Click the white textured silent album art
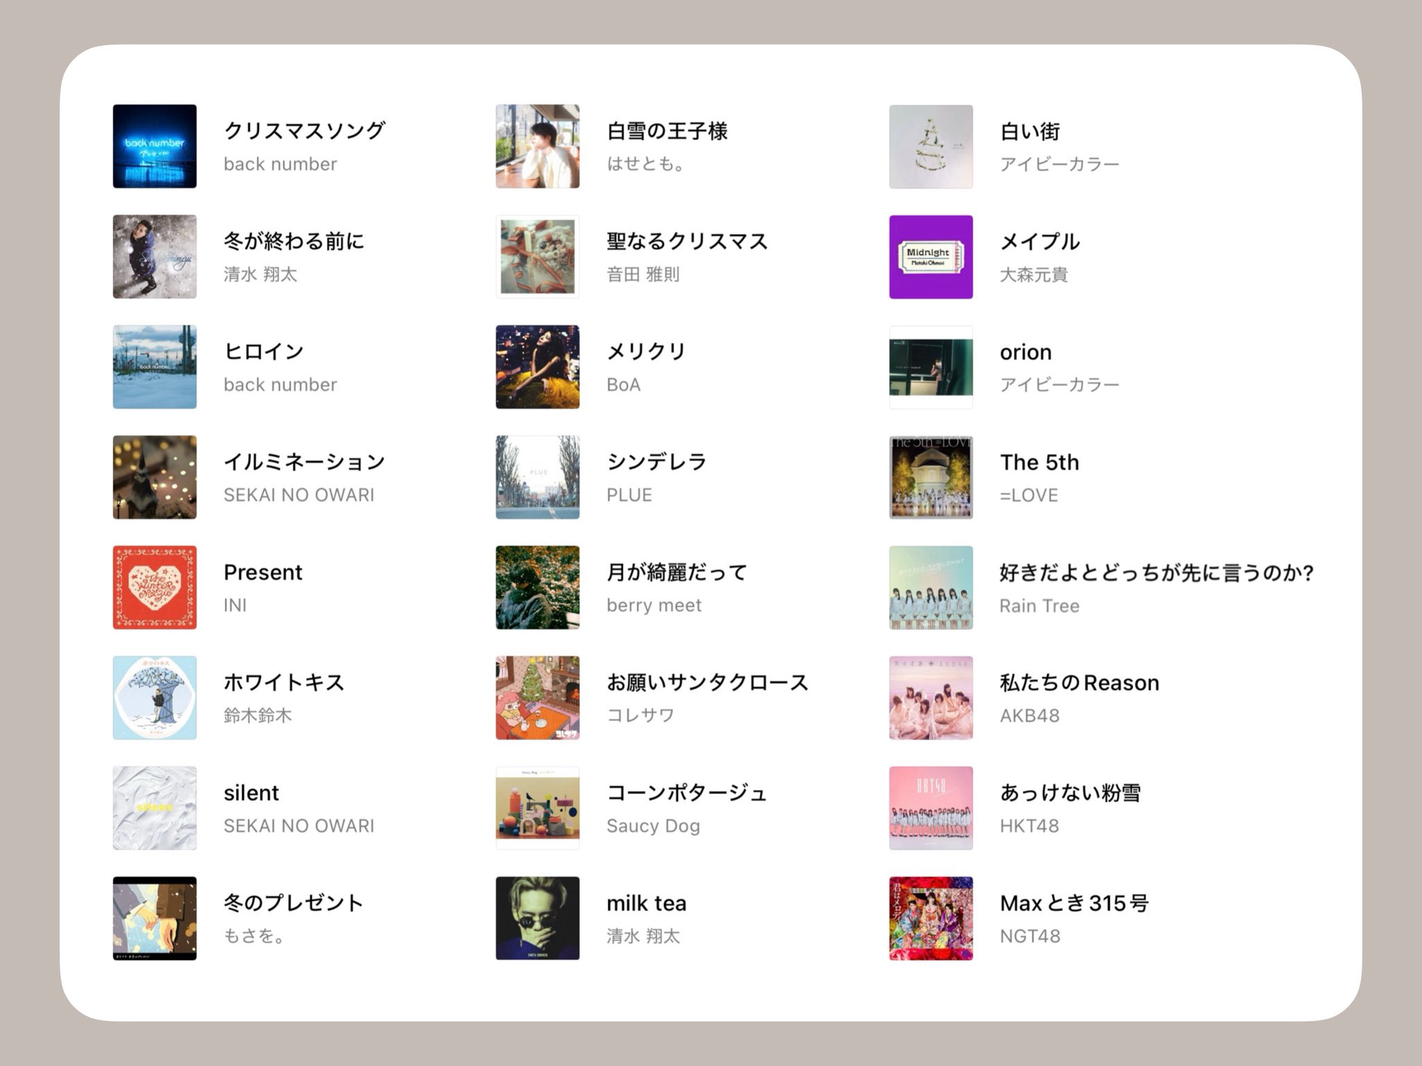The height and width of the screenshot is (1066, 1422). 154,808
